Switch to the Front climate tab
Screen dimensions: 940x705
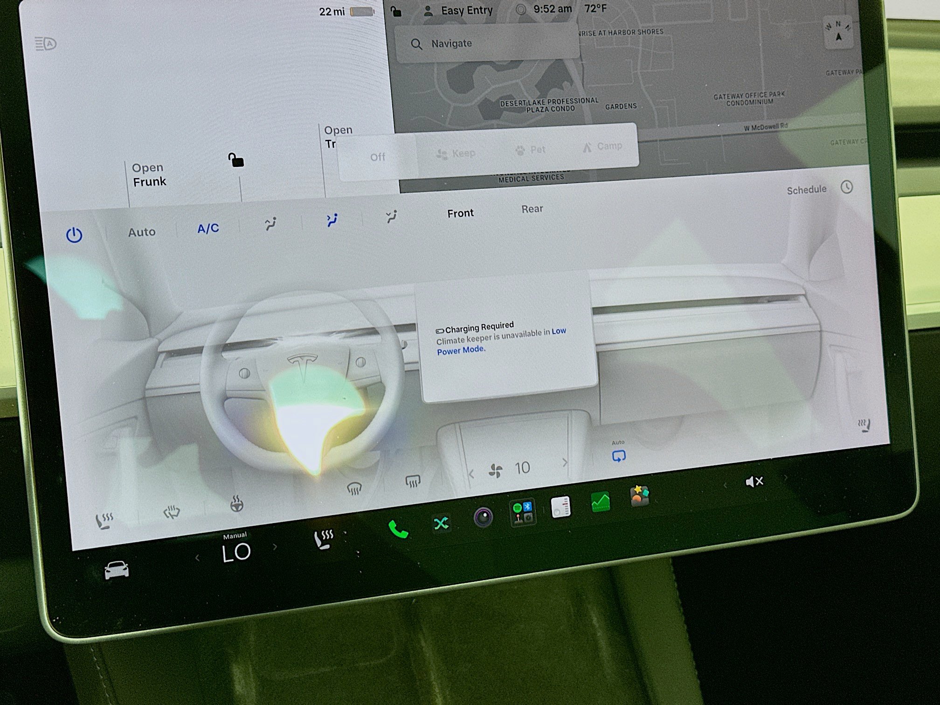460,213
